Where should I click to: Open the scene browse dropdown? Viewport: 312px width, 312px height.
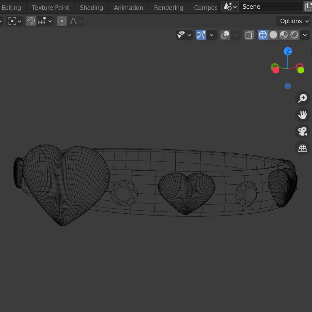(x=230, y=7)
